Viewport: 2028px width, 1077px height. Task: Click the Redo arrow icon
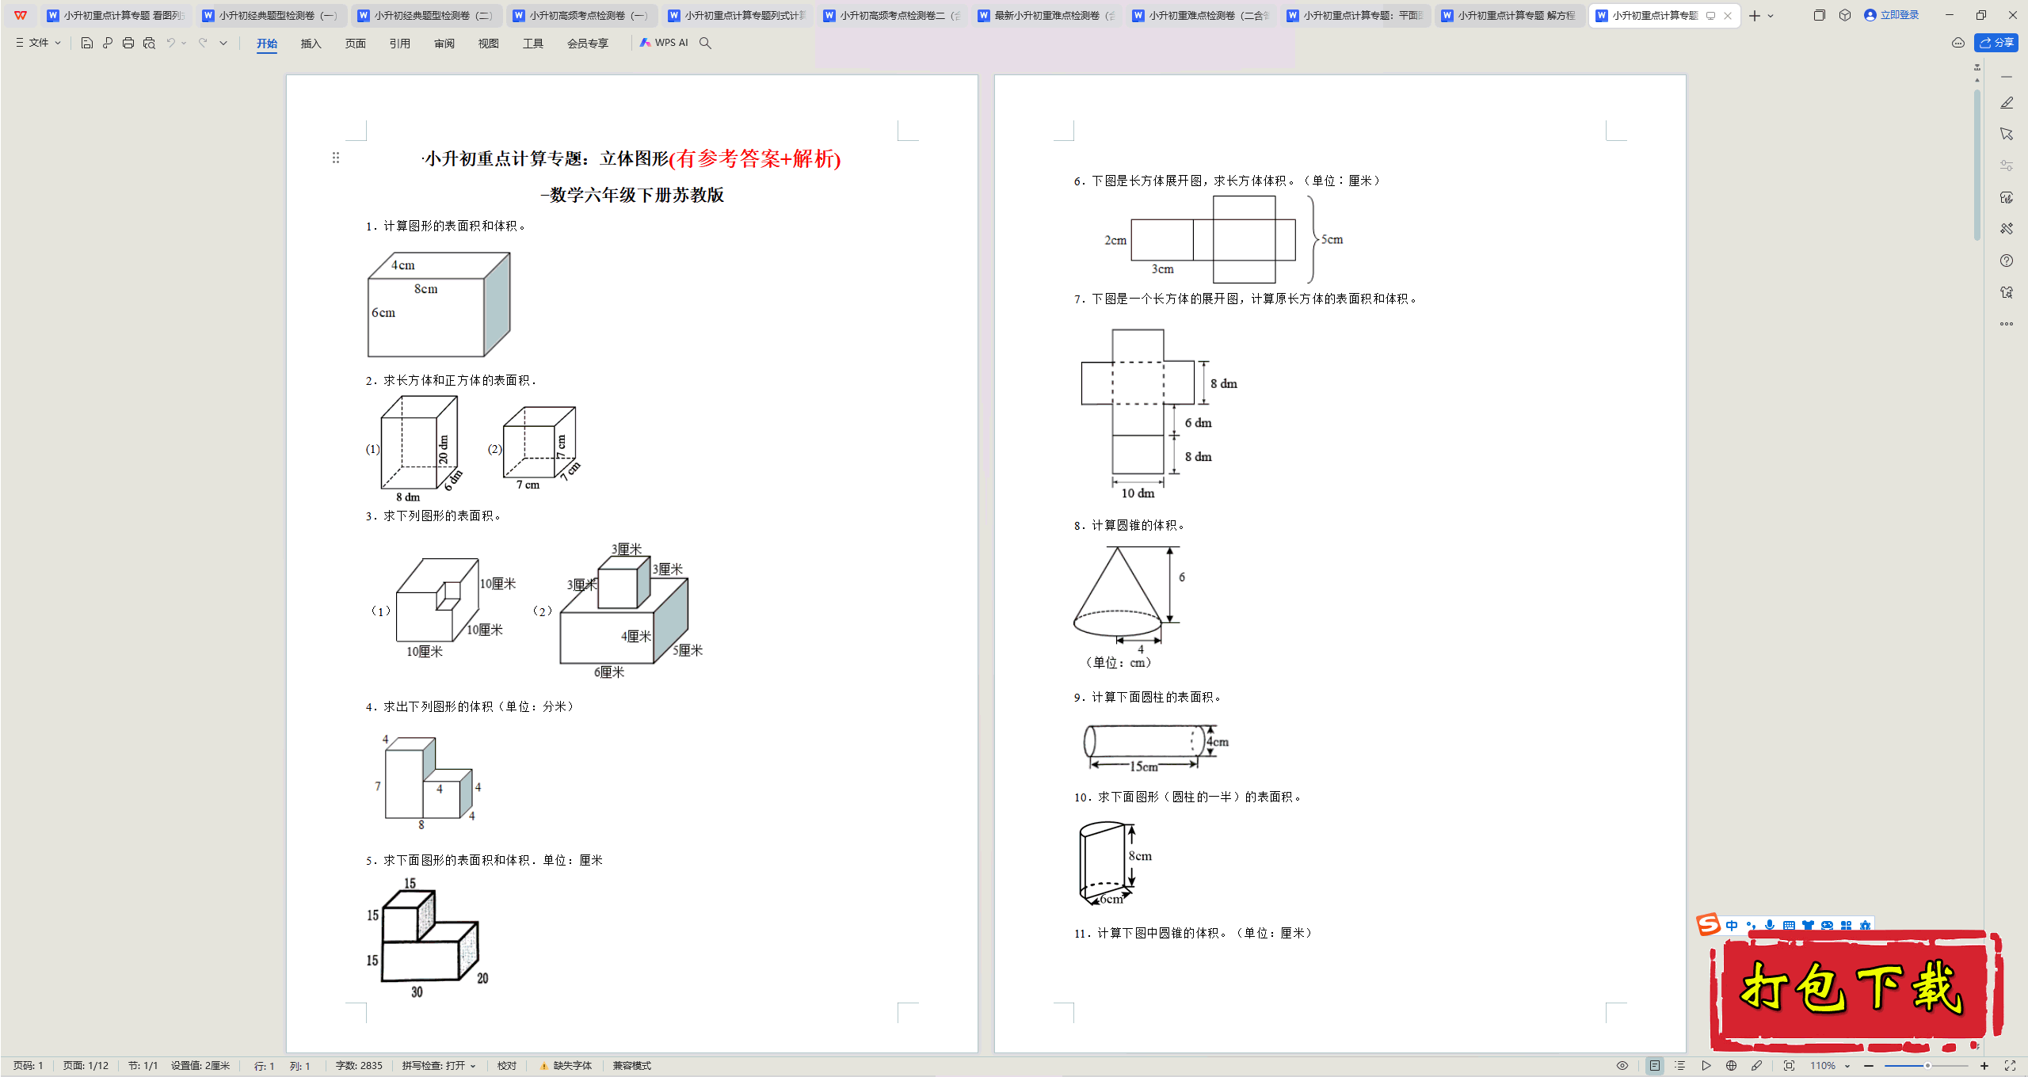pyautogui.click(x=203, y=43)
